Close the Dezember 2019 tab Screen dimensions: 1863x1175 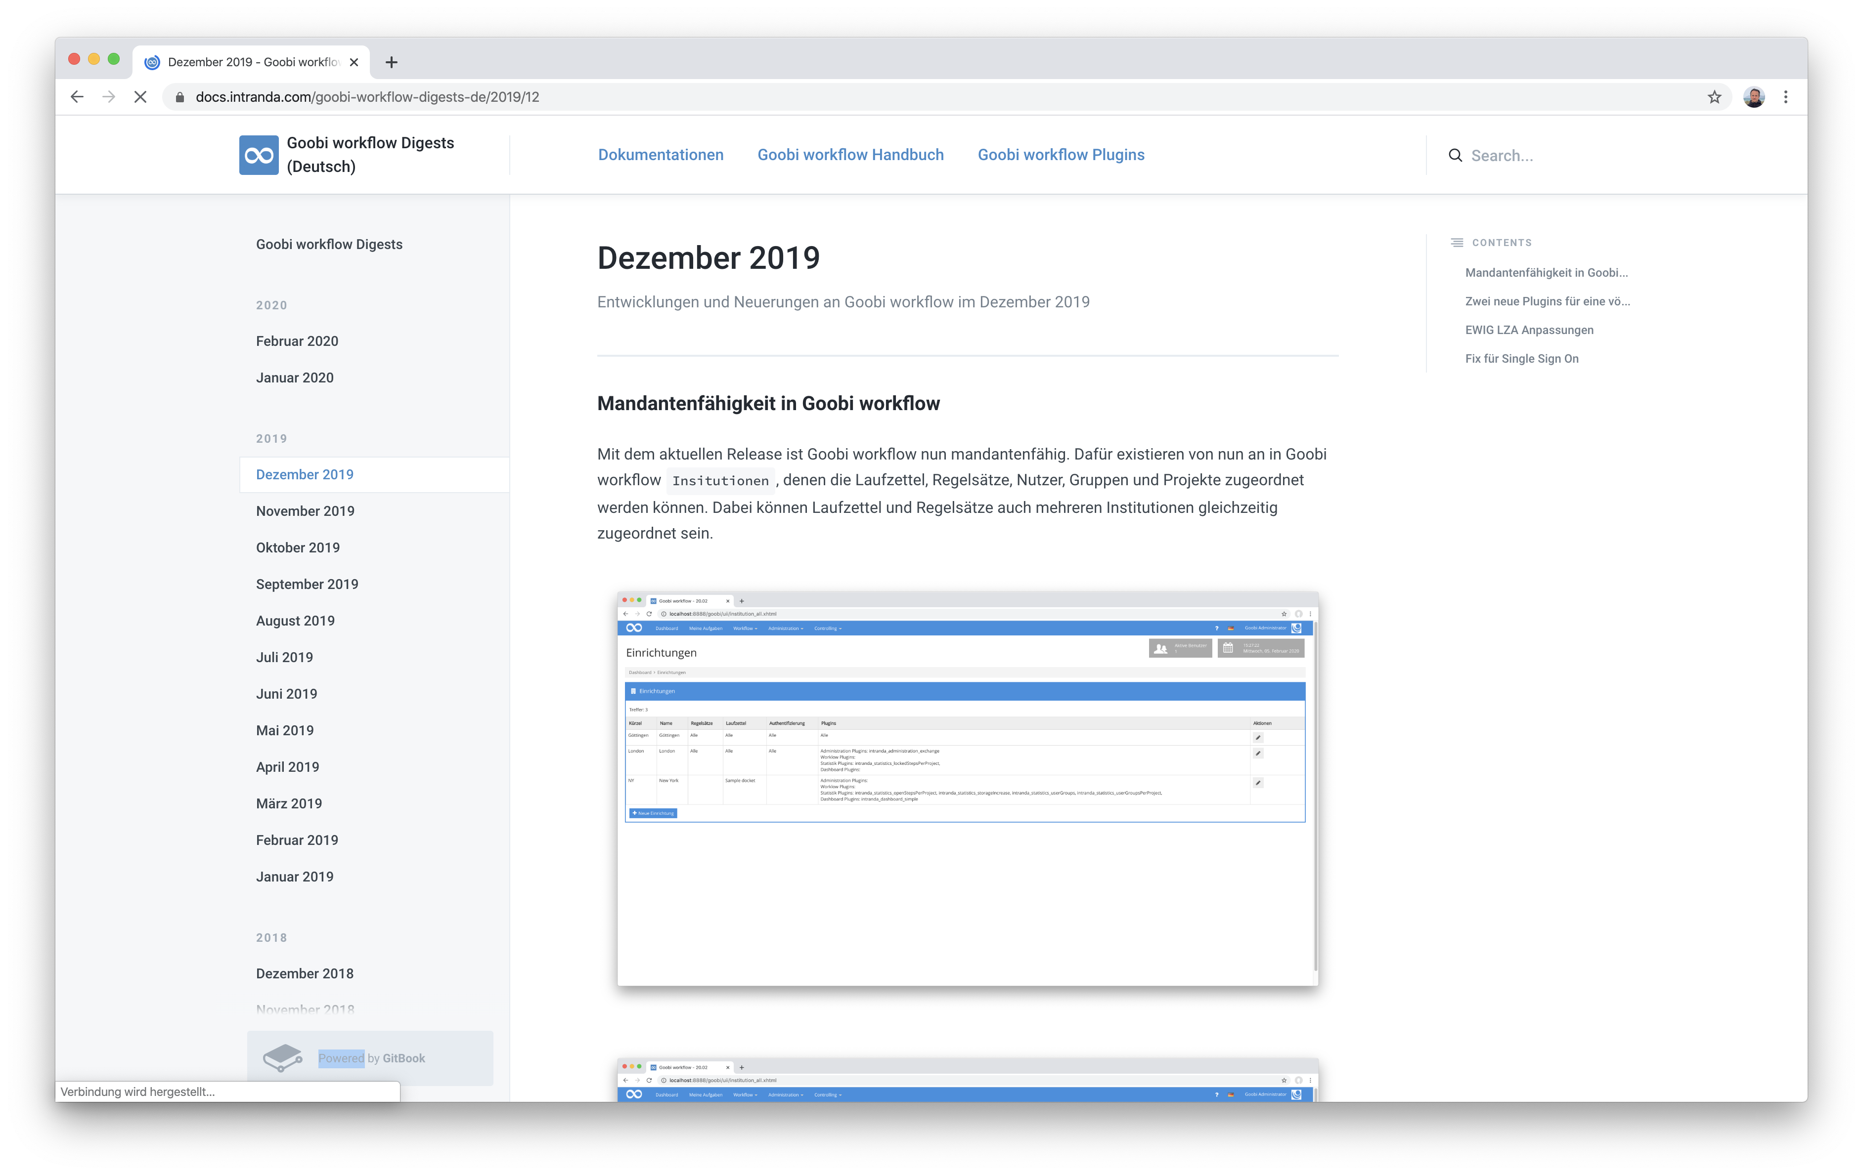[354, 62]
